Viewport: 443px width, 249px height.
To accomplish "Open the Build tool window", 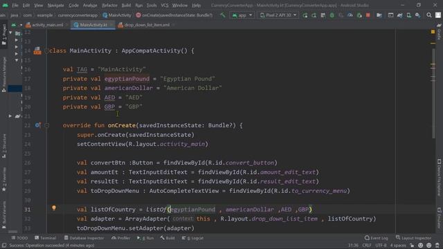I will pos(168,238).
